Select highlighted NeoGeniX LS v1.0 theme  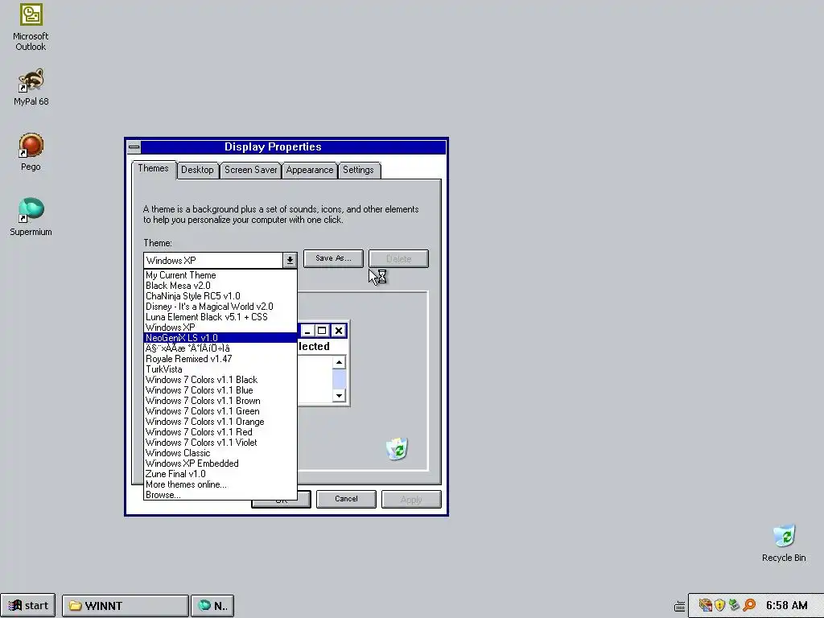tap(220, 338)
